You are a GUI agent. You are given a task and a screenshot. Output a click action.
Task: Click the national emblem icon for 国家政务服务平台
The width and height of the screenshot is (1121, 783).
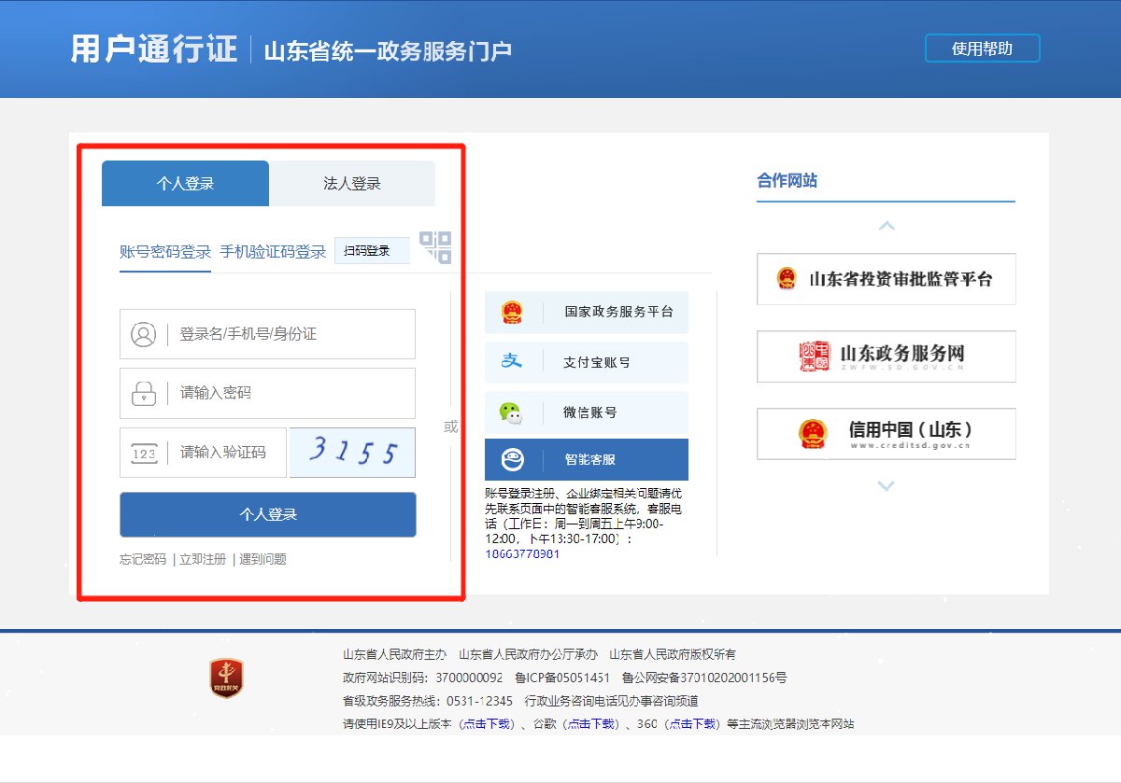(512, 312)
